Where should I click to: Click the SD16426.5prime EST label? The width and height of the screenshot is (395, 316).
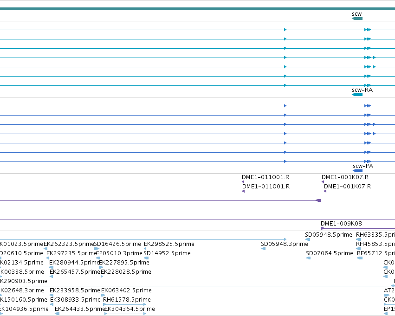click(x=117, y=244)
